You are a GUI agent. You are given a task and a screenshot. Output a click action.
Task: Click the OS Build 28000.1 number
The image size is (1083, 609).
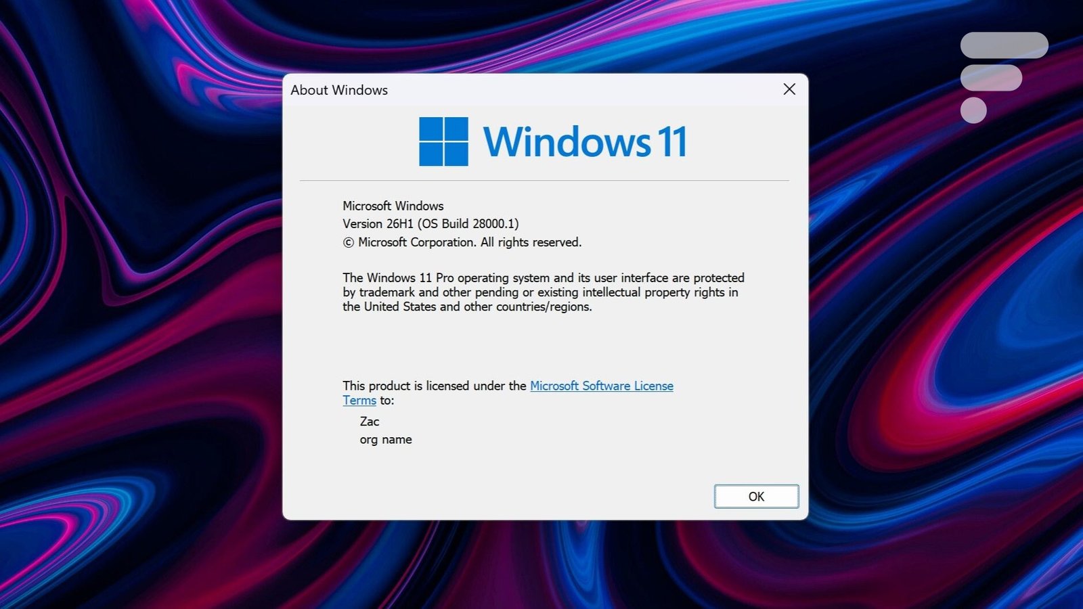point(494,224)
